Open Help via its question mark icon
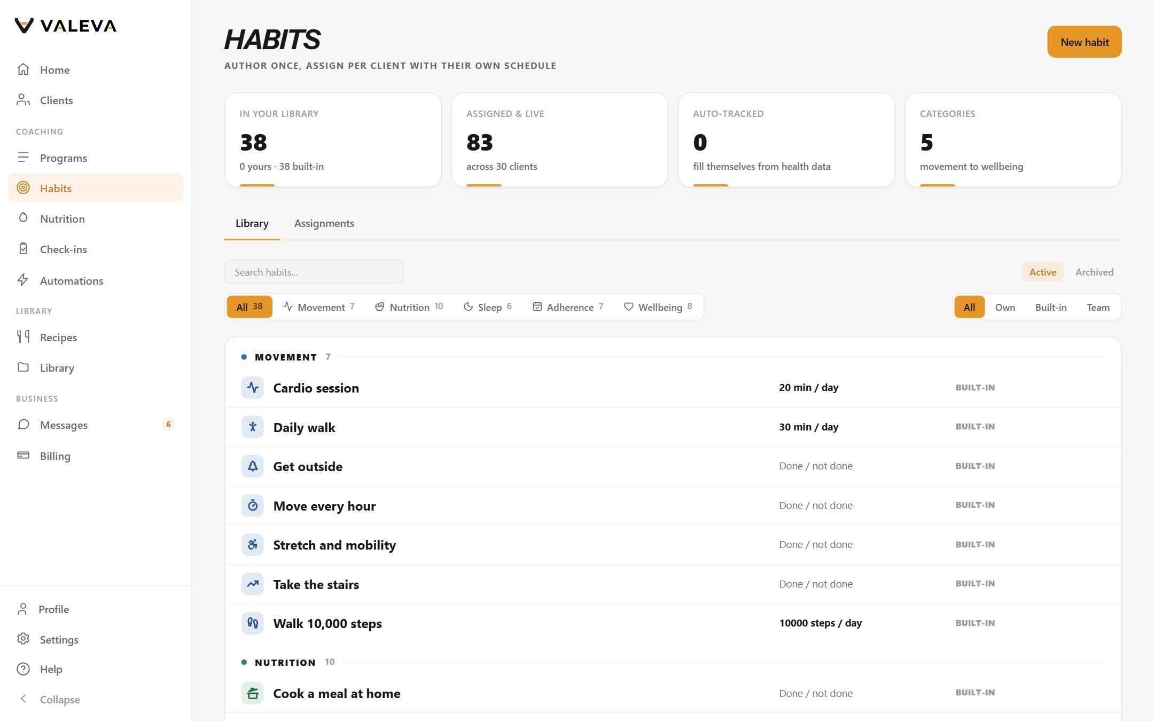This screenshot has height=721, width=1154. pos(23,669)
